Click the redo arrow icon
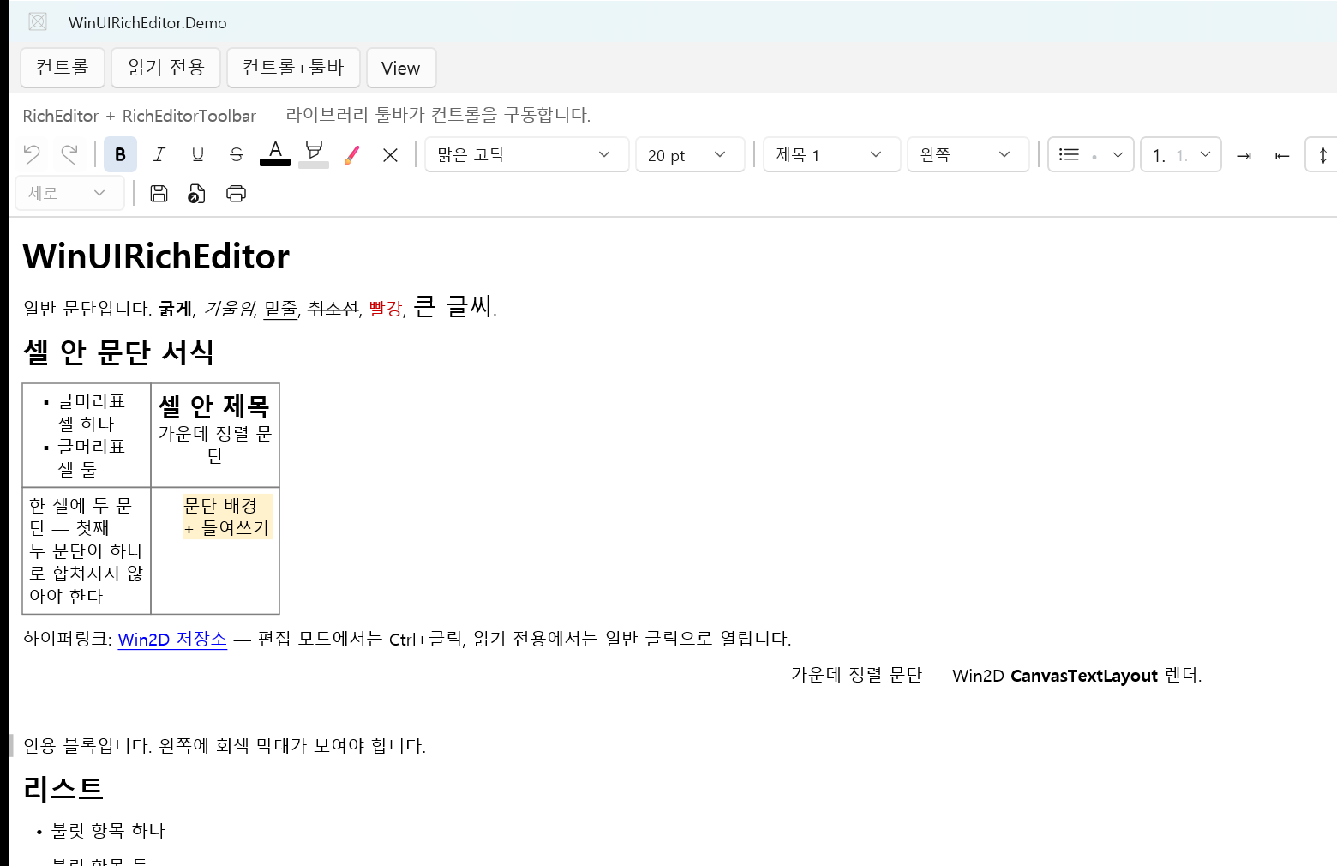 (69, 154)
